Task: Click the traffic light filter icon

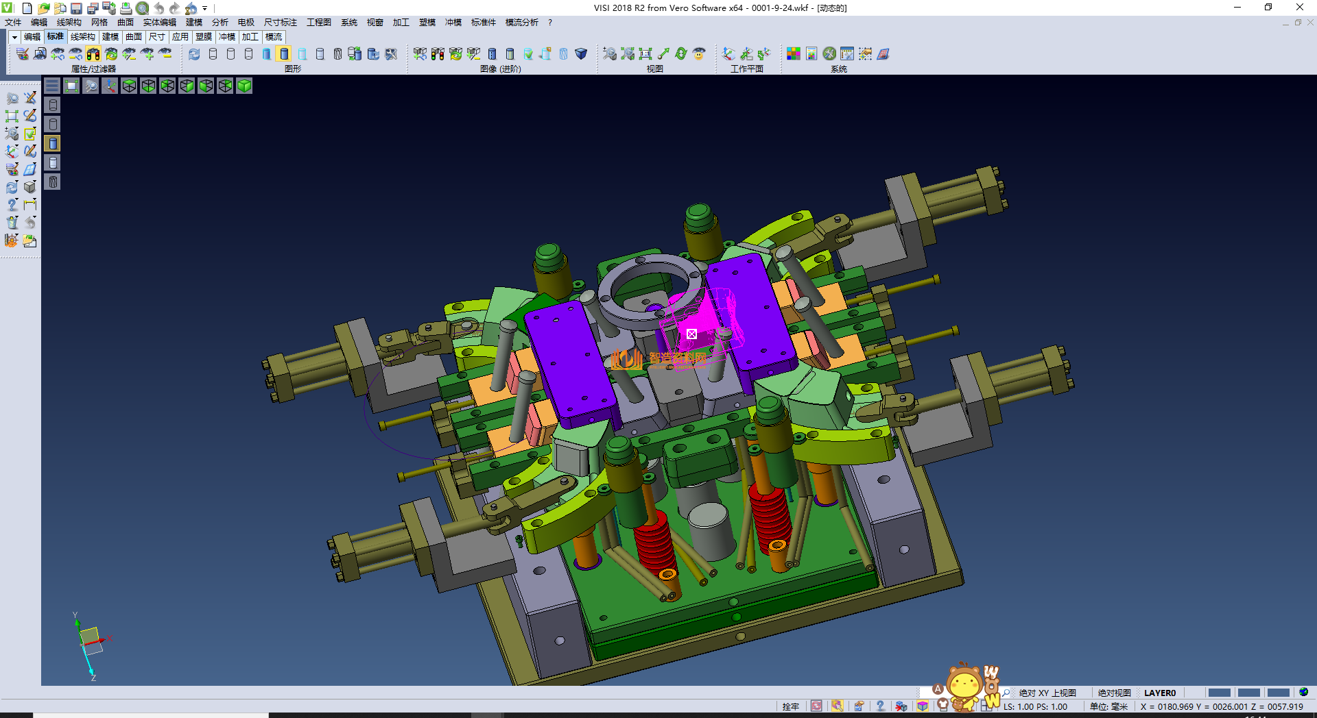Action: (x=93, y=53)
